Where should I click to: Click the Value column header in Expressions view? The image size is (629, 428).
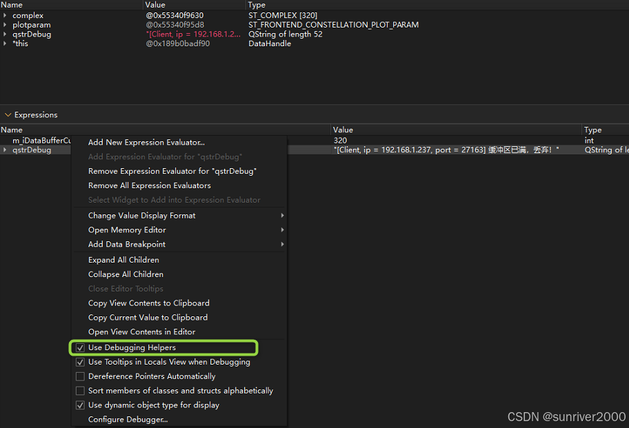tap(456, 130)
